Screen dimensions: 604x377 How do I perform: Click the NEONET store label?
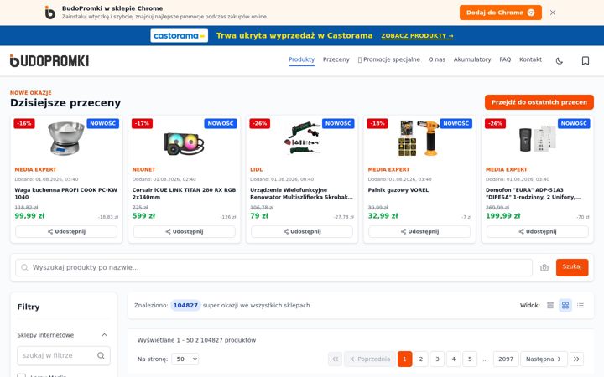pyautogui.click(x=143, y=169)
